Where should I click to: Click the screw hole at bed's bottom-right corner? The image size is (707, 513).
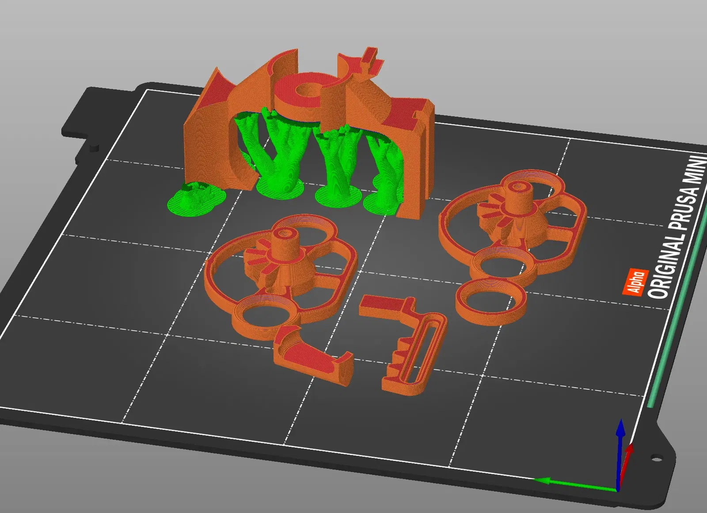click(657, 459)
